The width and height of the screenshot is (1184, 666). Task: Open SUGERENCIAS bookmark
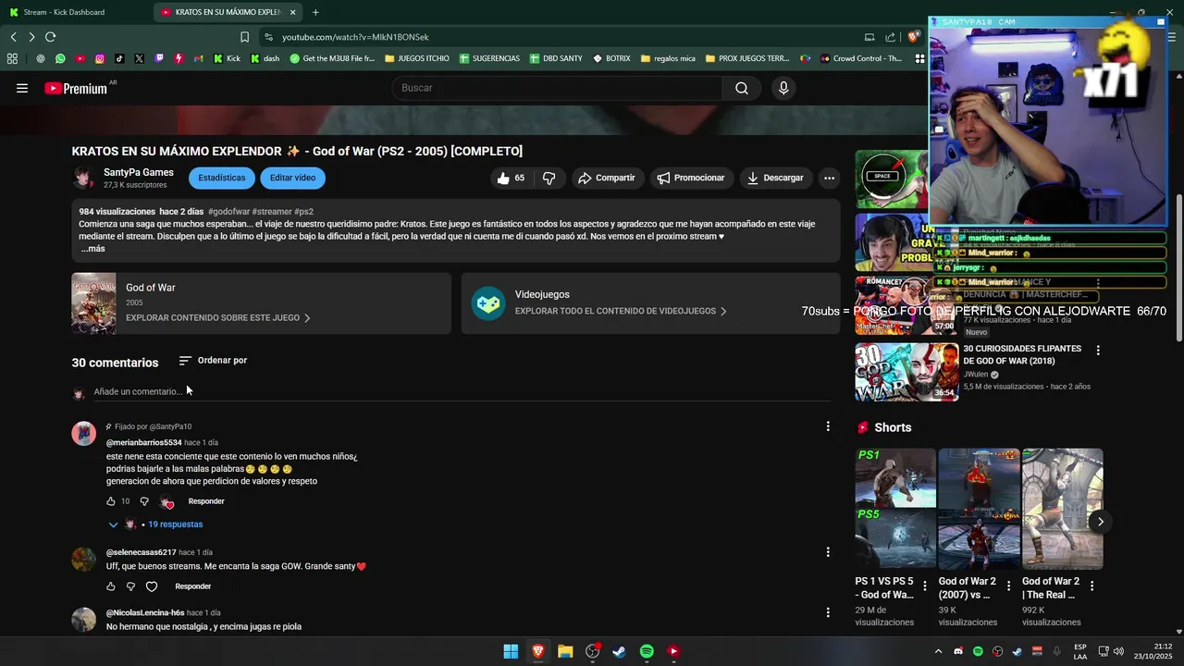point(489,58)
